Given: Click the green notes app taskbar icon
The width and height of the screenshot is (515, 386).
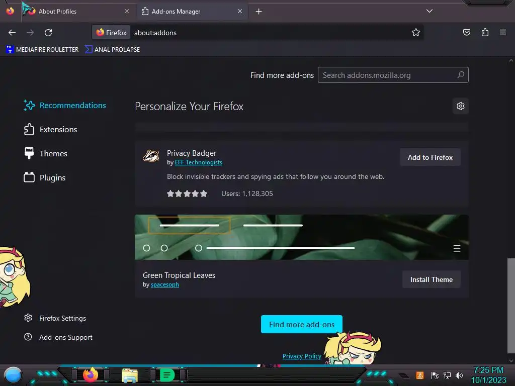Looking at the screenshot, I should click(x=167, y=375).
